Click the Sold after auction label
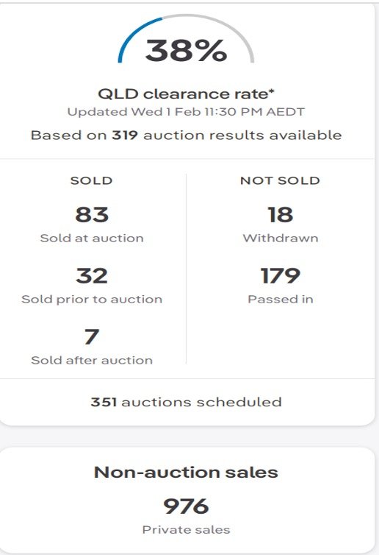Screen dimensions: 379x555 (x=92, y=361)
